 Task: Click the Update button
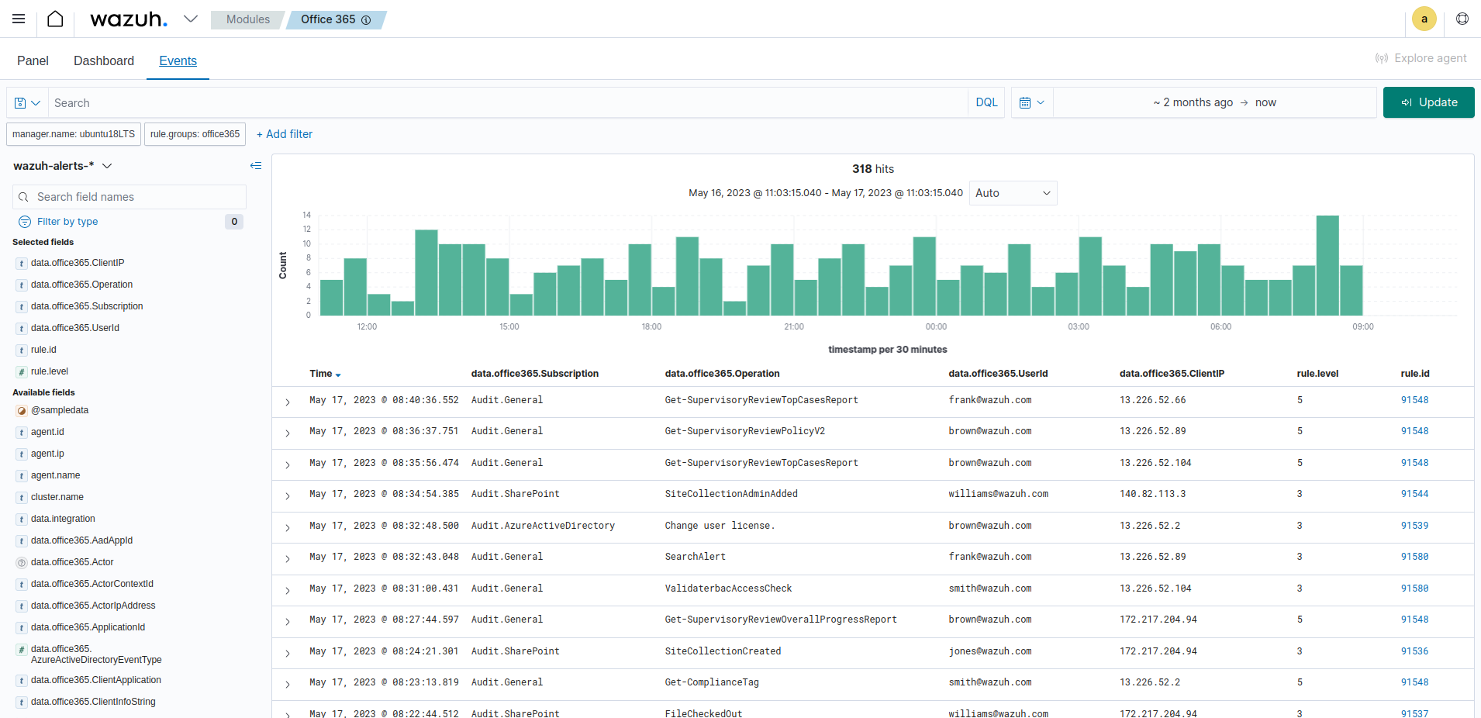[x=1428, y=102]
